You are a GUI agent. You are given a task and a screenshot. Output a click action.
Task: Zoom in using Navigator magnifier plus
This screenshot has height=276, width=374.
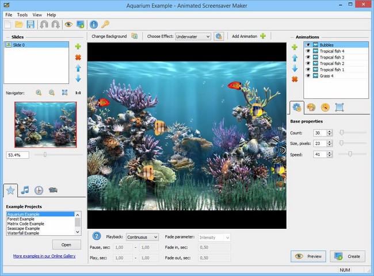(x=39, y=93)
